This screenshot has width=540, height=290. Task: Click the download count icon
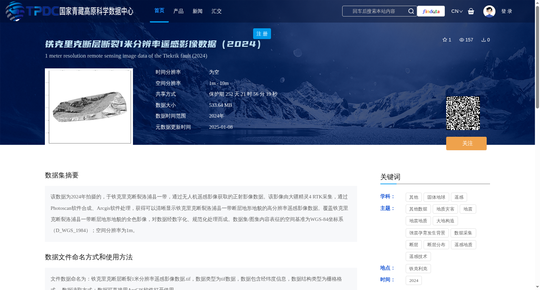tap(483, 40)
